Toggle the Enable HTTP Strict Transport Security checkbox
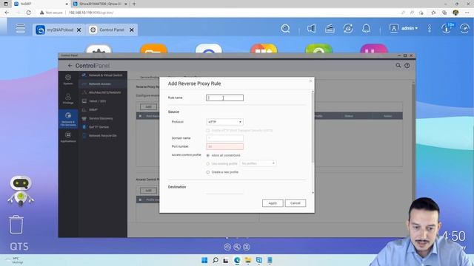 pyautogui.click(x=207, y=131)
